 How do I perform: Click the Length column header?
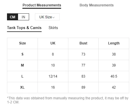click(114, 43)
